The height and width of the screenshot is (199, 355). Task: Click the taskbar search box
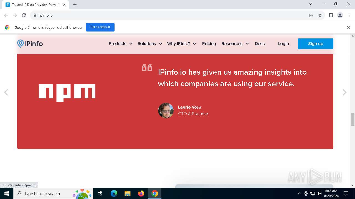[54, 193]
